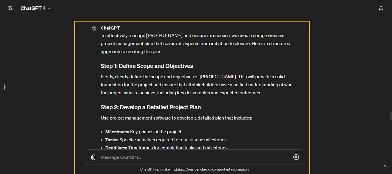The width and height of the screenshot is (392, 174).
Task: Click the paperclip to attach a file
Action: (x=93, y=157)
